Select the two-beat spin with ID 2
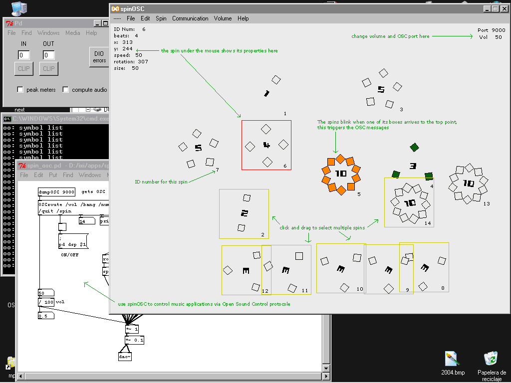Viewport: 511px width, 383px height. coord(244,213)
